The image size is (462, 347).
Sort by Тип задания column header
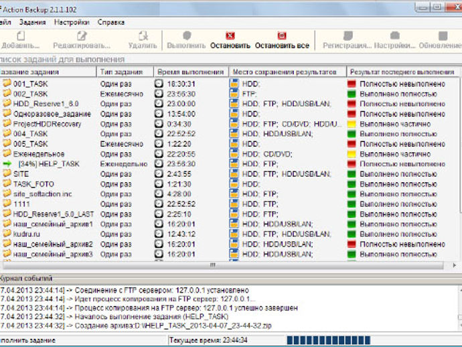125,72
